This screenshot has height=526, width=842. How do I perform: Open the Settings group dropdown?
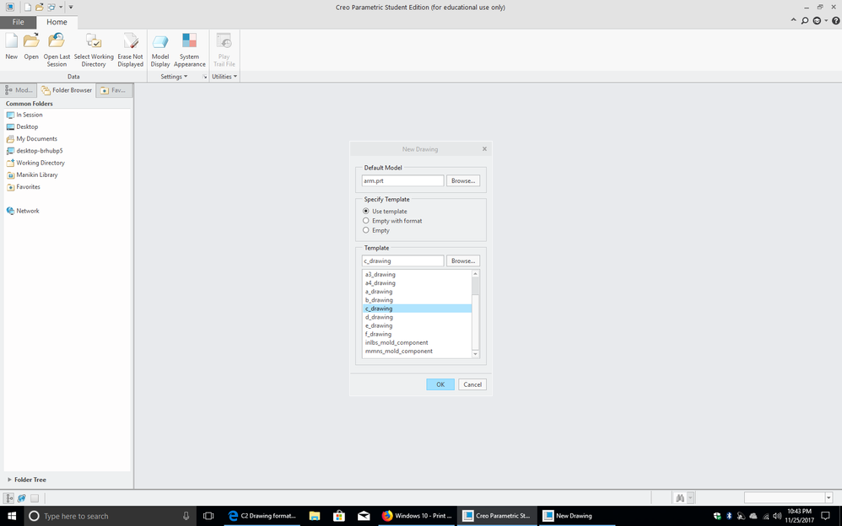coord(175,77)
